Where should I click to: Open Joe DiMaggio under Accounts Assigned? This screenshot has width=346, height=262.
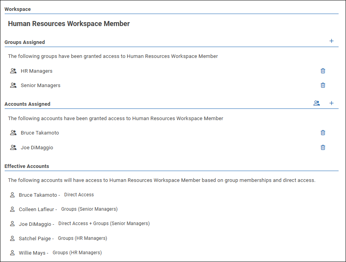pos(37,148)
